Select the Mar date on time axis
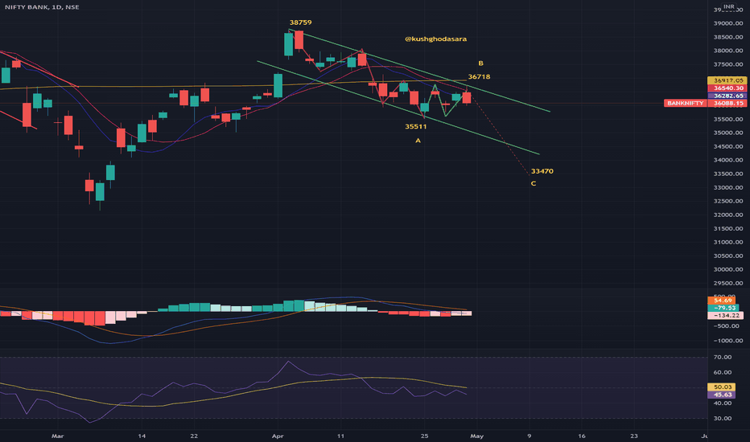This screenshot has height=442, width=750. [57, 436]
